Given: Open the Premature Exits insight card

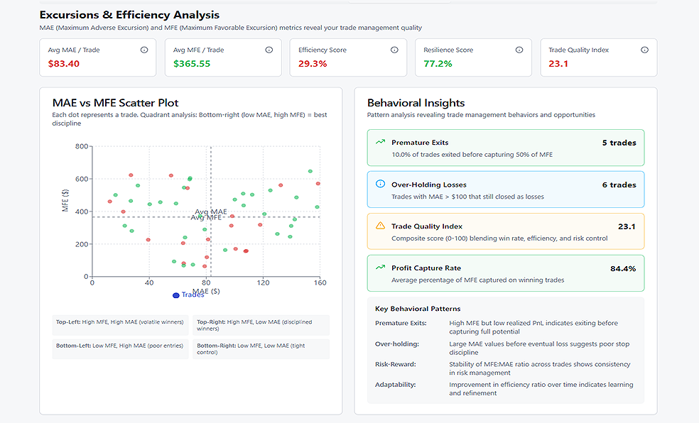Looking at the screenshot, I should [505, 148].
